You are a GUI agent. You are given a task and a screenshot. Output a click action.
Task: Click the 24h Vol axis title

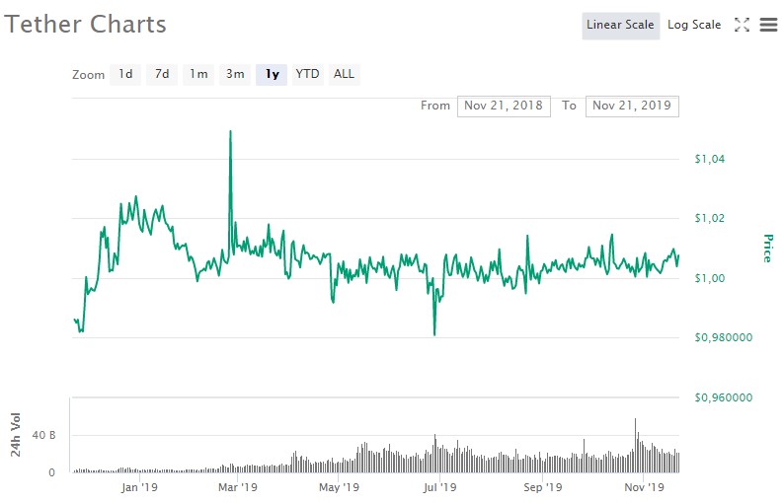coord(16,435)
